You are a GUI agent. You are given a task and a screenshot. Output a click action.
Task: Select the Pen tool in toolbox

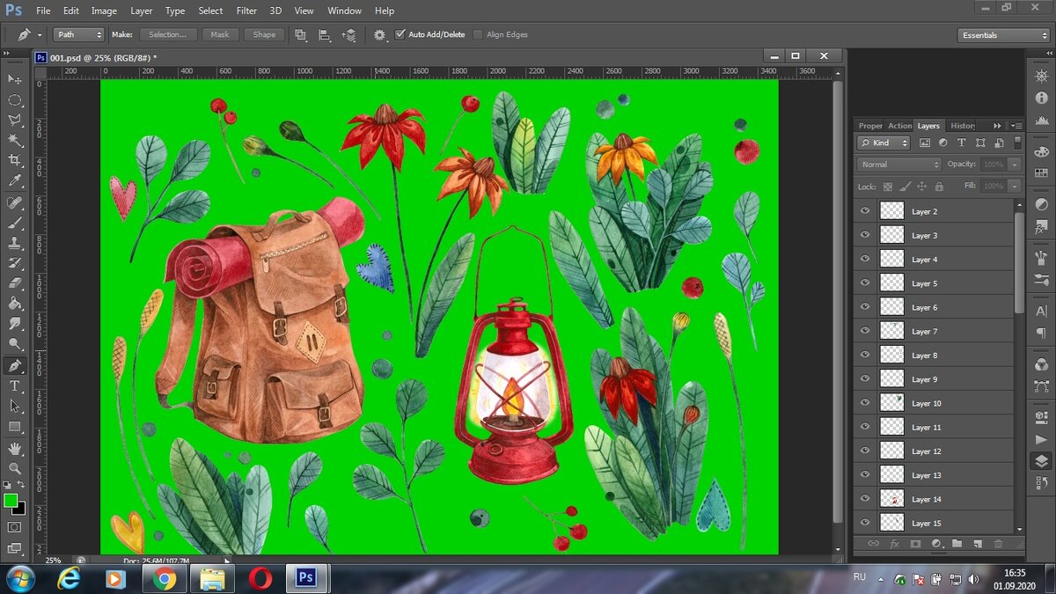point(15,365)
